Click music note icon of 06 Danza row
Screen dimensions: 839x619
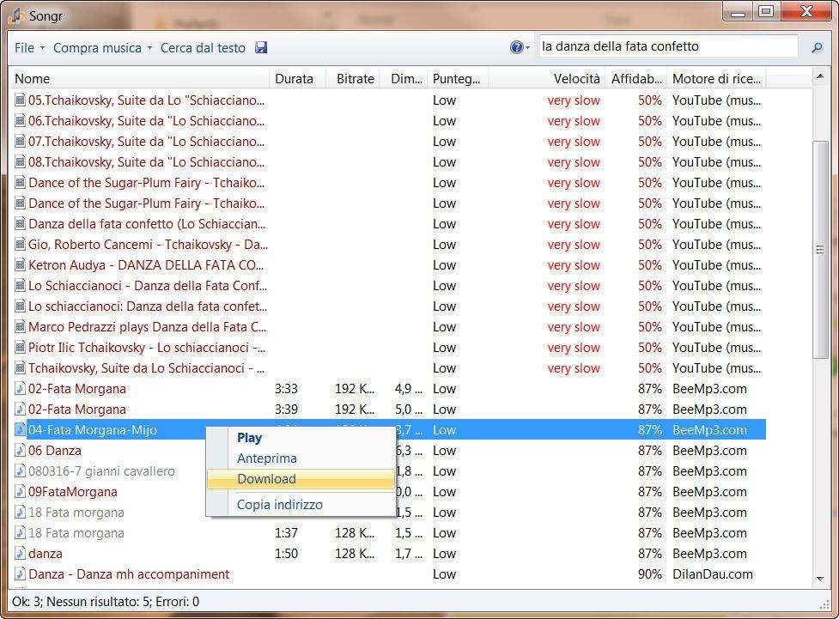coord(20,451)
